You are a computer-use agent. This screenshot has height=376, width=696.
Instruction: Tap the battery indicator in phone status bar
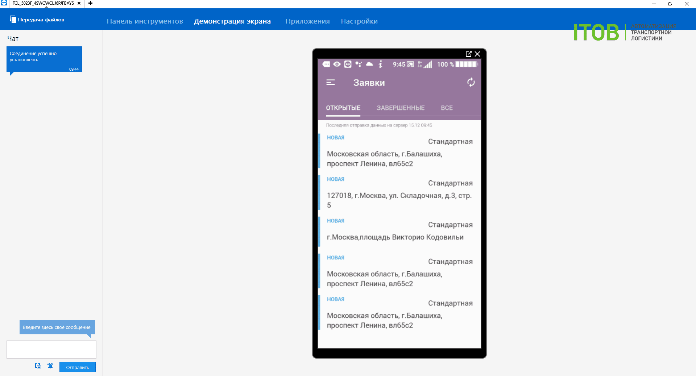[467, 64]
